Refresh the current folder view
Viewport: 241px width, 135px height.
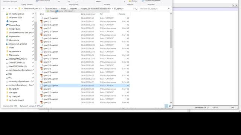(x=136, y=9)
